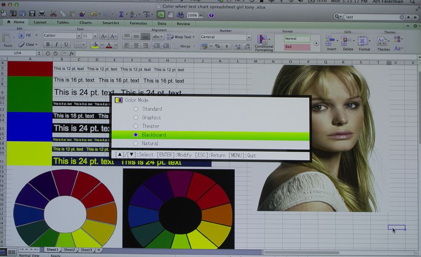Apply percent style with the % button
Image resolution: width=421 pixels, height=257 pixels.
click(218, 46)
